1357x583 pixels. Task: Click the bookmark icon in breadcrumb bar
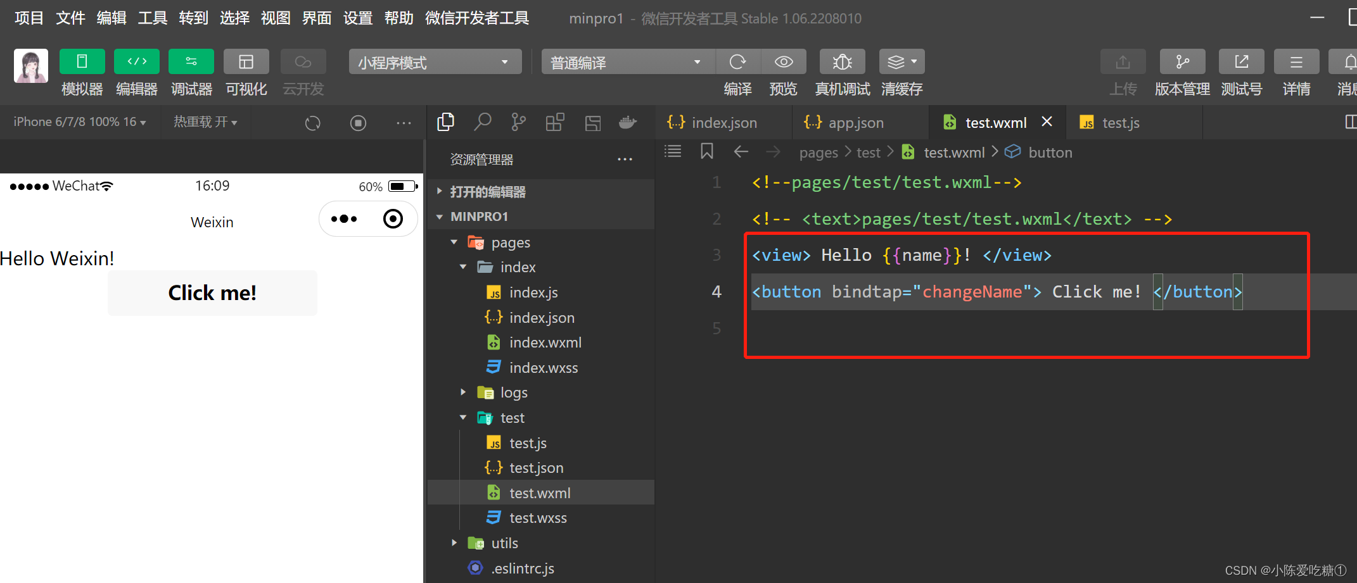(x=707, y=151)
